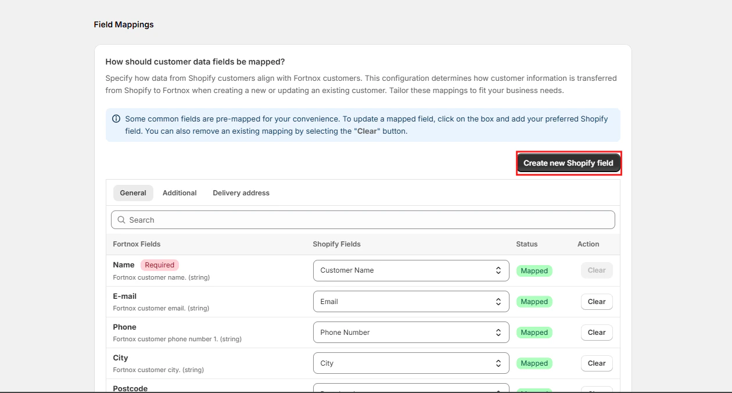Open the Additional tab
The width and height of the screenshot is (732, 393).
click(x=180, y=193)
